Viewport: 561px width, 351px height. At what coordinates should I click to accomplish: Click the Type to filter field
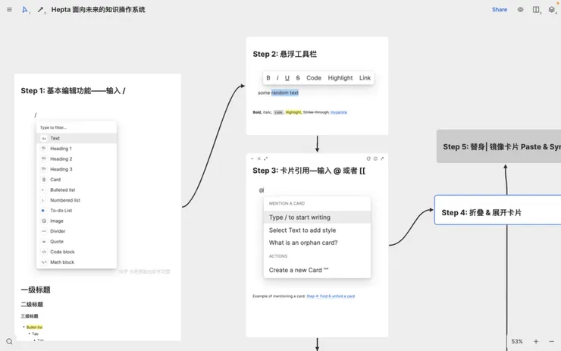pyautogui.click(x=77, y=127)
